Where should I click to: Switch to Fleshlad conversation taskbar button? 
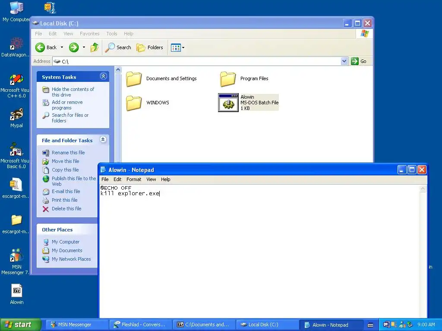pos(140,325)
